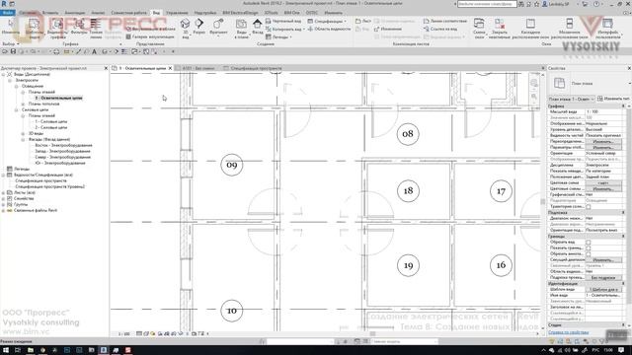Expand the Семейства tree node

4,198
